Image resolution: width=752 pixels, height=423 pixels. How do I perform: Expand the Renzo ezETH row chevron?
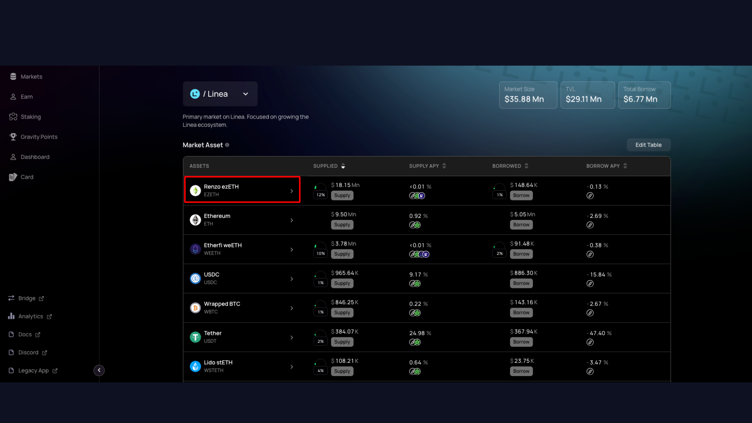(292, 191)
